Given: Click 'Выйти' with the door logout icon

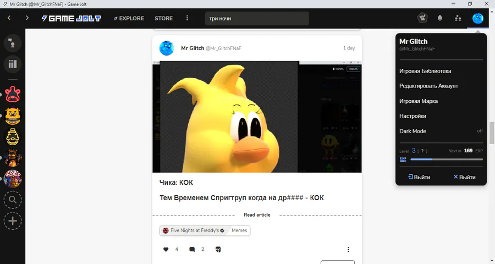Looking at the screenshot, I should pos(419,177).
